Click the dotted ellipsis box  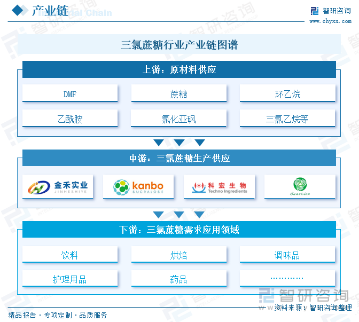point(287,279)
